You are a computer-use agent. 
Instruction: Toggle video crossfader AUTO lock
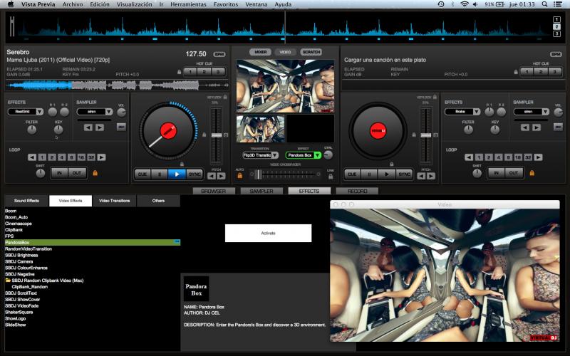(240, 176)
